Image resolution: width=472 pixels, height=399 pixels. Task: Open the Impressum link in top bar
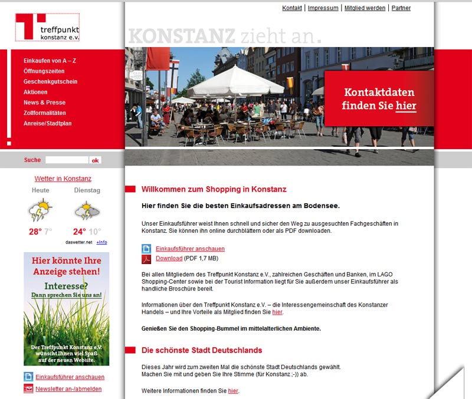[323, 8]
